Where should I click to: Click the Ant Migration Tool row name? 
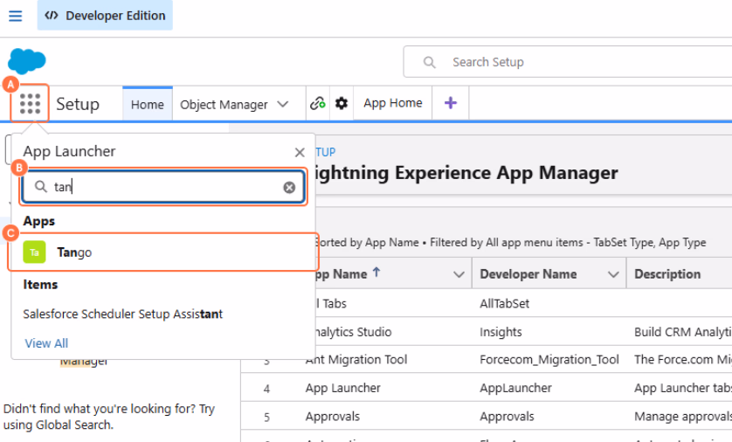point(356,359)
